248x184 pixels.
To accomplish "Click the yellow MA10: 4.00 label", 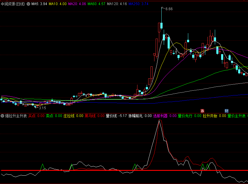I will (58, 4).
